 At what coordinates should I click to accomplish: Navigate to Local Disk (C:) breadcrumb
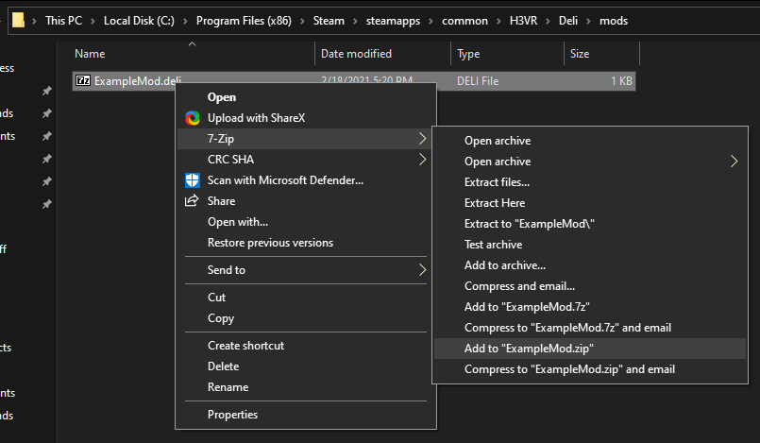(139, 21)
